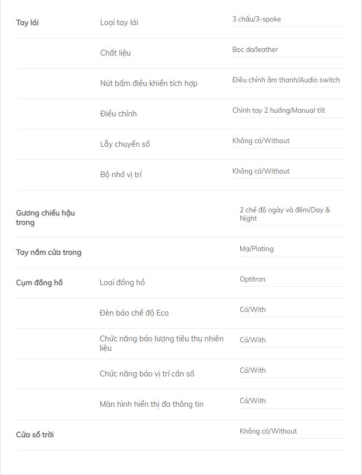Click the Tay lái section heading

click(27, 23)
